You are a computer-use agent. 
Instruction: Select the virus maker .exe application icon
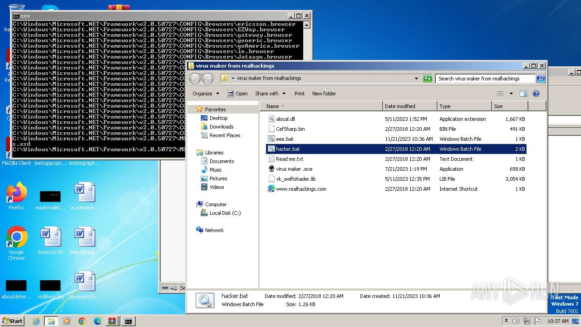[x=271, y=169]
